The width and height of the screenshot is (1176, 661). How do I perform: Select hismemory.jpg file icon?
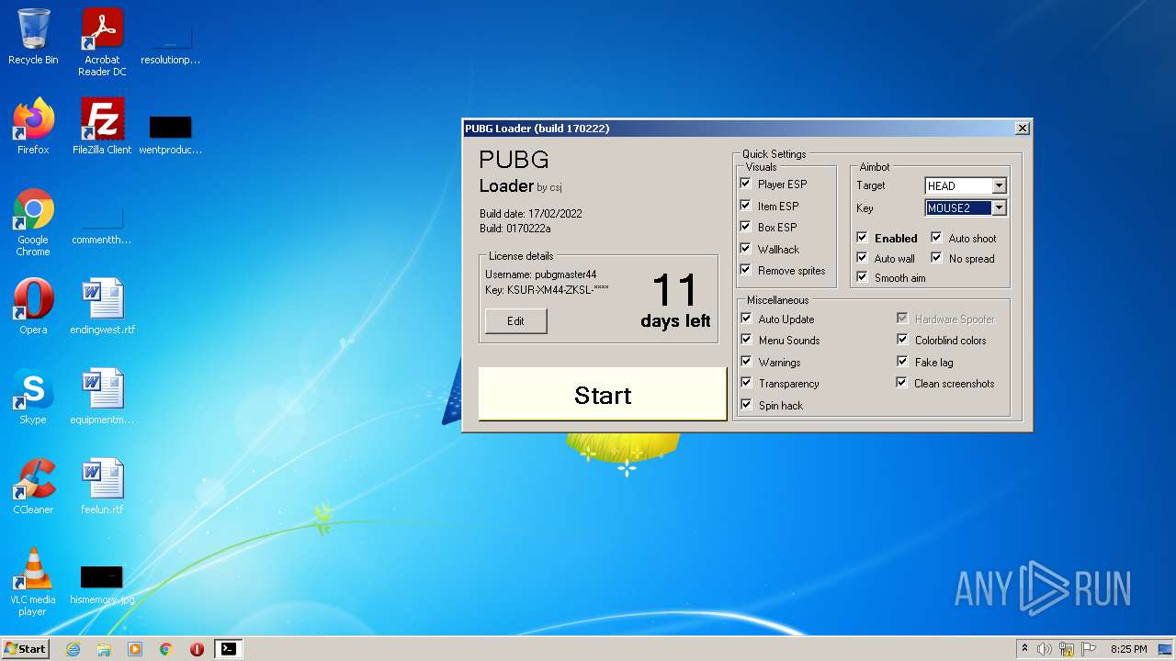[102, 582]
